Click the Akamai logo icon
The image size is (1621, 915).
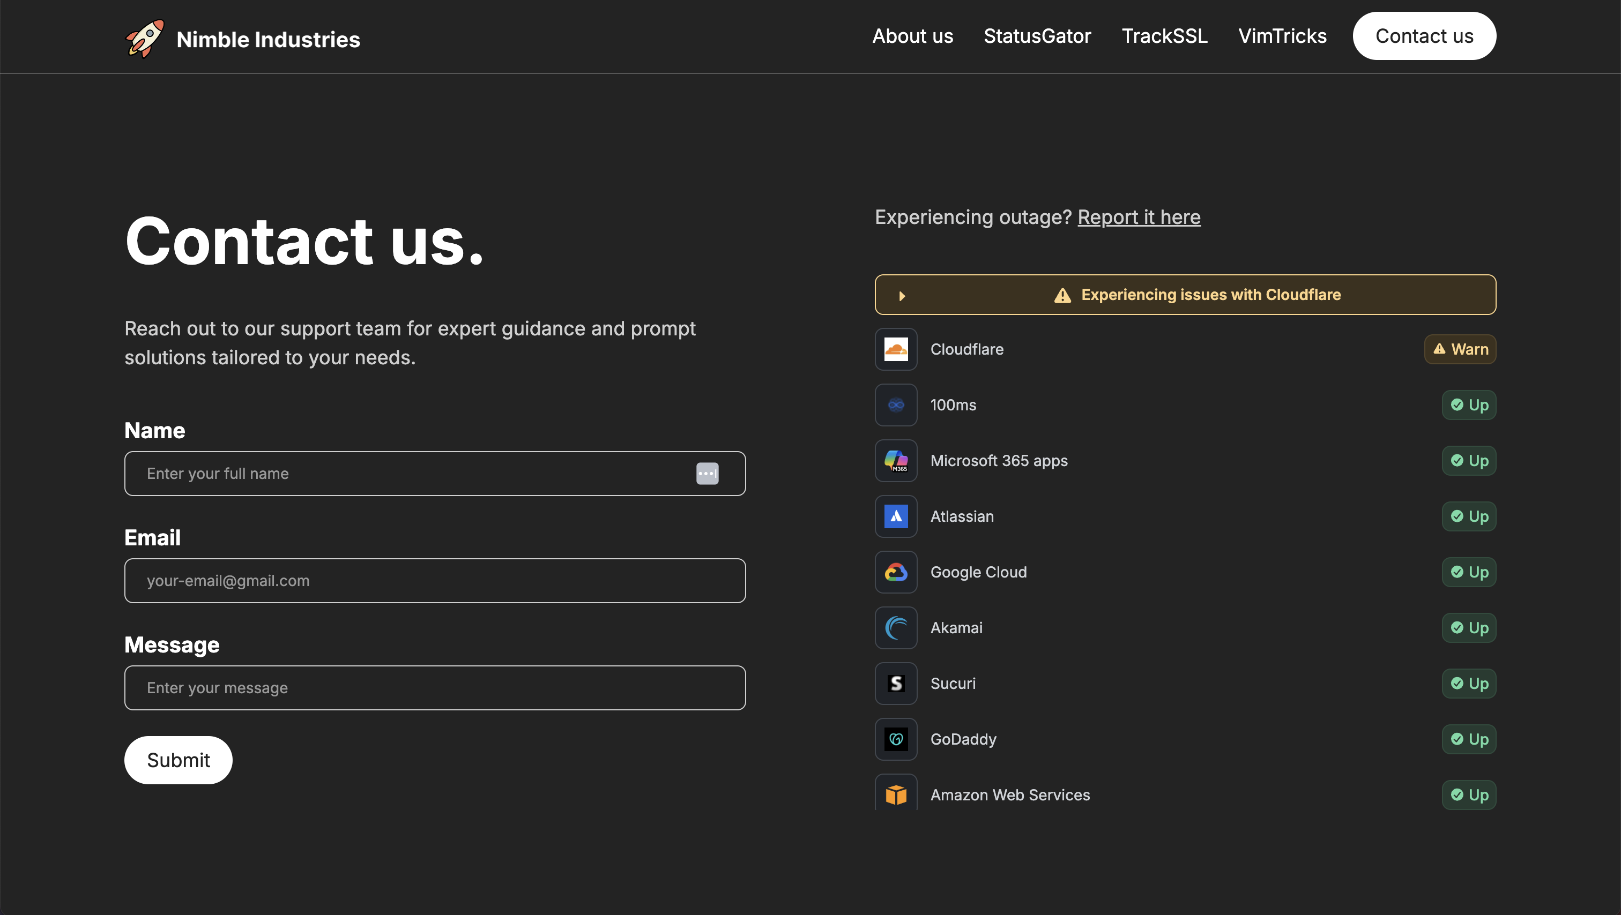click(895, 628)
